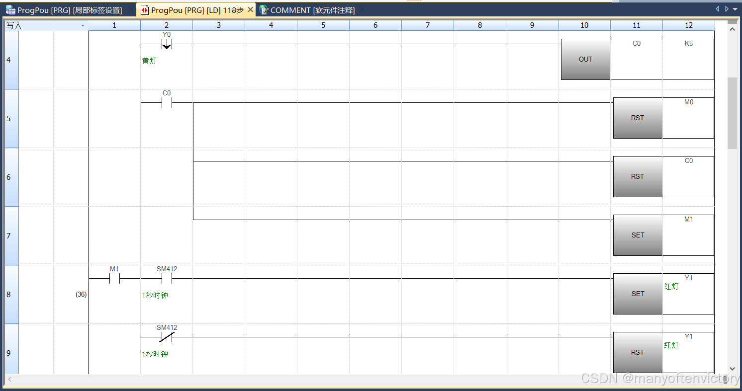Switch to ProgPou [PRG] [局部标签设置] tab
This screenshot has width=742, height=391.
point(70,10)
